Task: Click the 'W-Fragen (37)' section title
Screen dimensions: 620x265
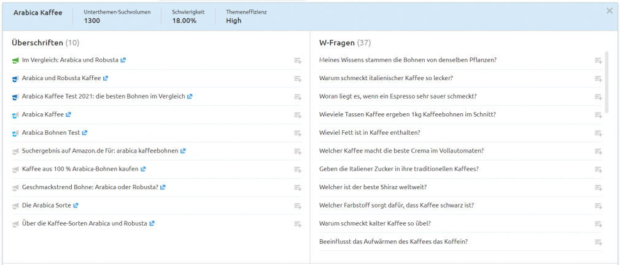Action: (x=345, y=43)
